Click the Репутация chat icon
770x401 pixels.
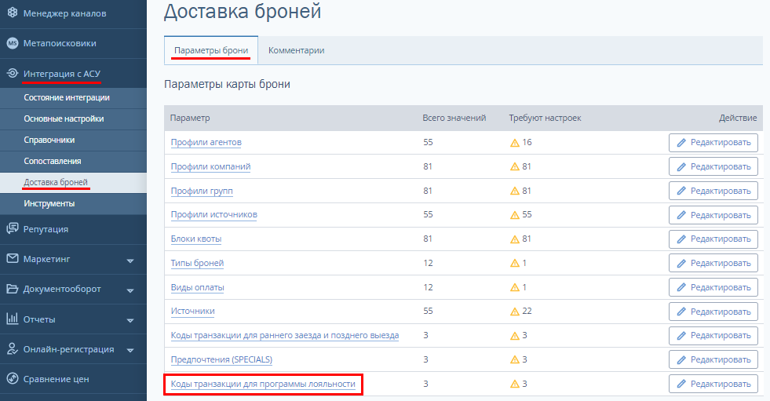pos(13,228)
